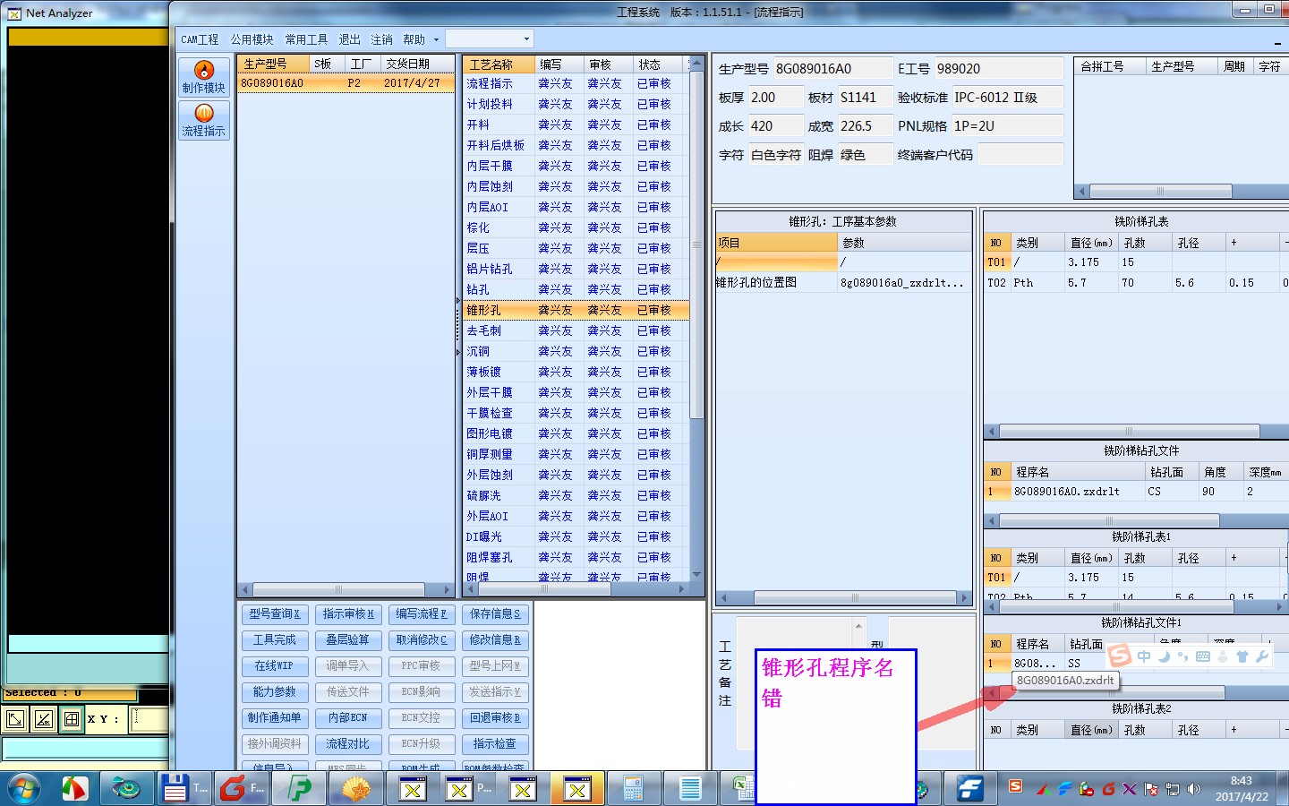Click the shirt skin icon on IME bar
The height and width of the screenshot is (806, 1289).
point(1242,656)
